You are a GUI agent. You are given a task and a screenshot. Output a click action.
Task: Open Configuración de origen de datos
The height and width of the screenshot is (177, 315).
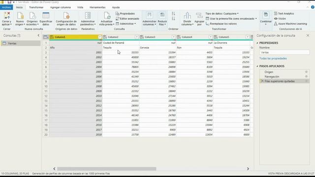click(66, 19)
